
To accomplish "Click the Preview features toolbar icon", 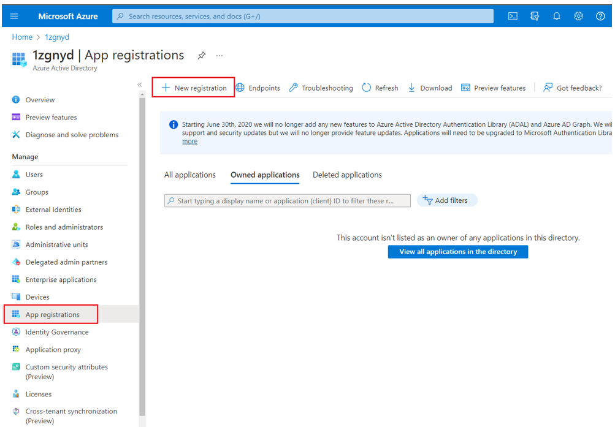I will pyautogui.click(x=465, y=88).
